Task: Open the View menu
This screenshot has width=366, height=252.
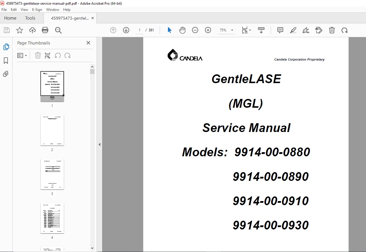Action: click(x=25, y=10)
